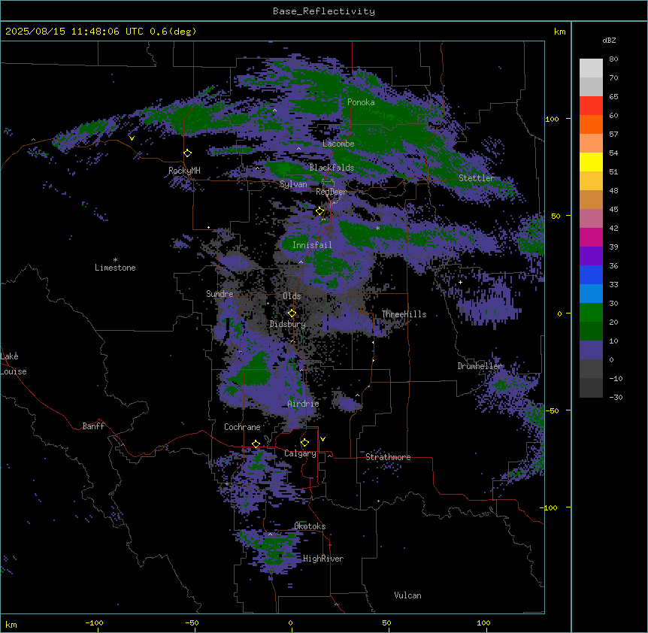Click the Innisfail city label
The image size is (648, 633).
tap(312, 245)
